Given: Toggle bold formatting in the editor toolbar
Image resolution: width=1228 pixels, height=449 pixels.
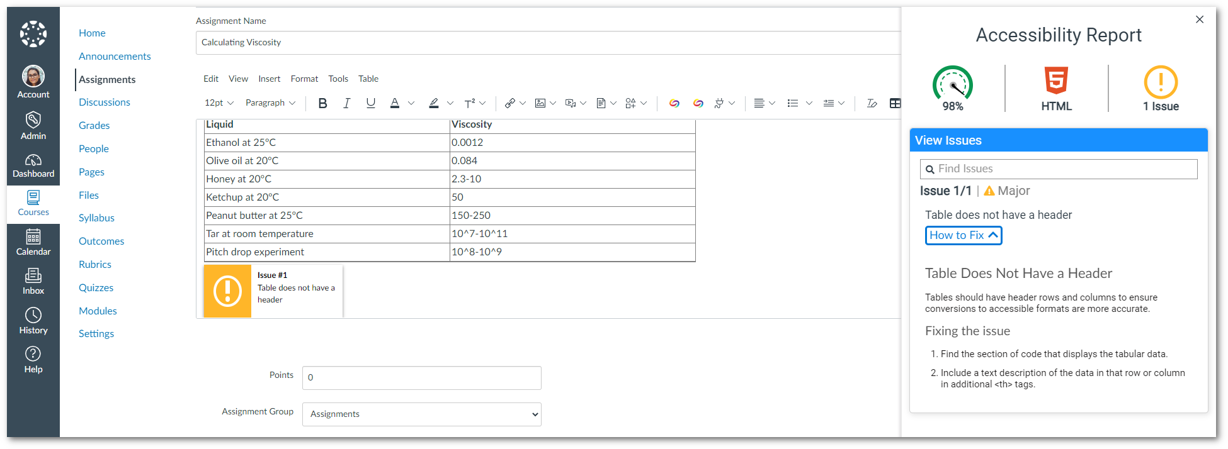Looking at the screenshot, I should [322, 103].
